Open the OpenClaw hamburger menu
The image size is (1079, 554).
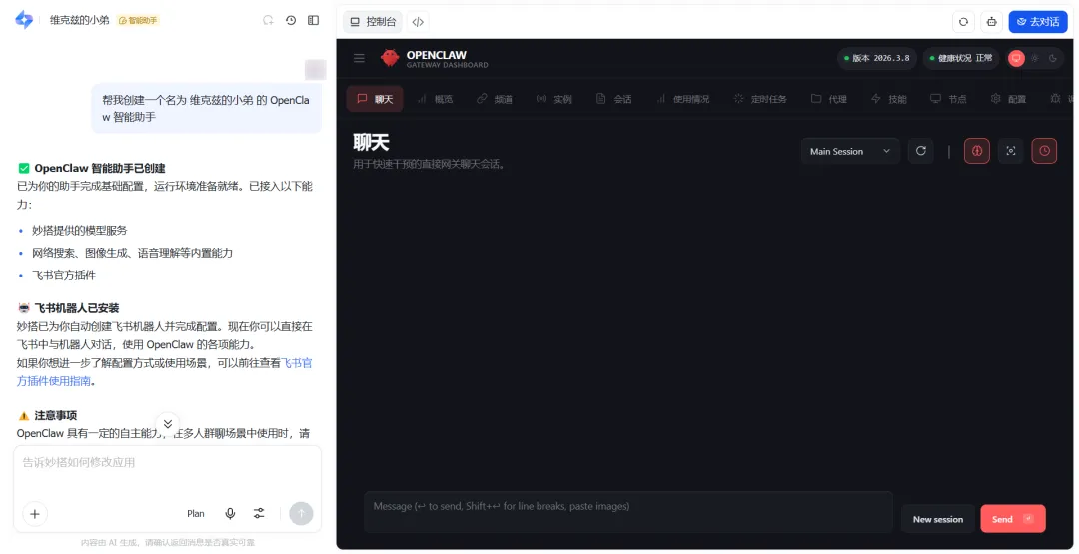point(359,59)
